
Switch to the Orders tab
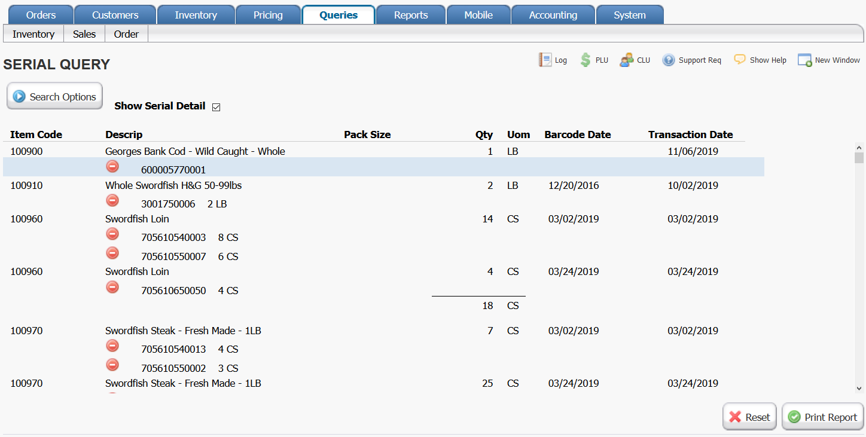[41, 15]
